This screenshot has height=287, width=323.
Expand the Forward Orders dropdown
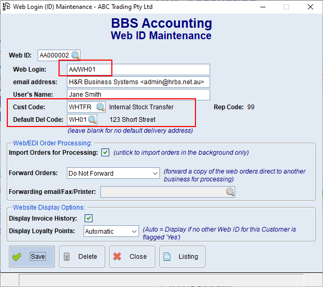pos(155,173)
